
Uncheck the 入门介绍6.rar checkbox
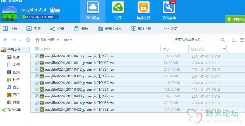pyautogui.click(x=37, y=103)
